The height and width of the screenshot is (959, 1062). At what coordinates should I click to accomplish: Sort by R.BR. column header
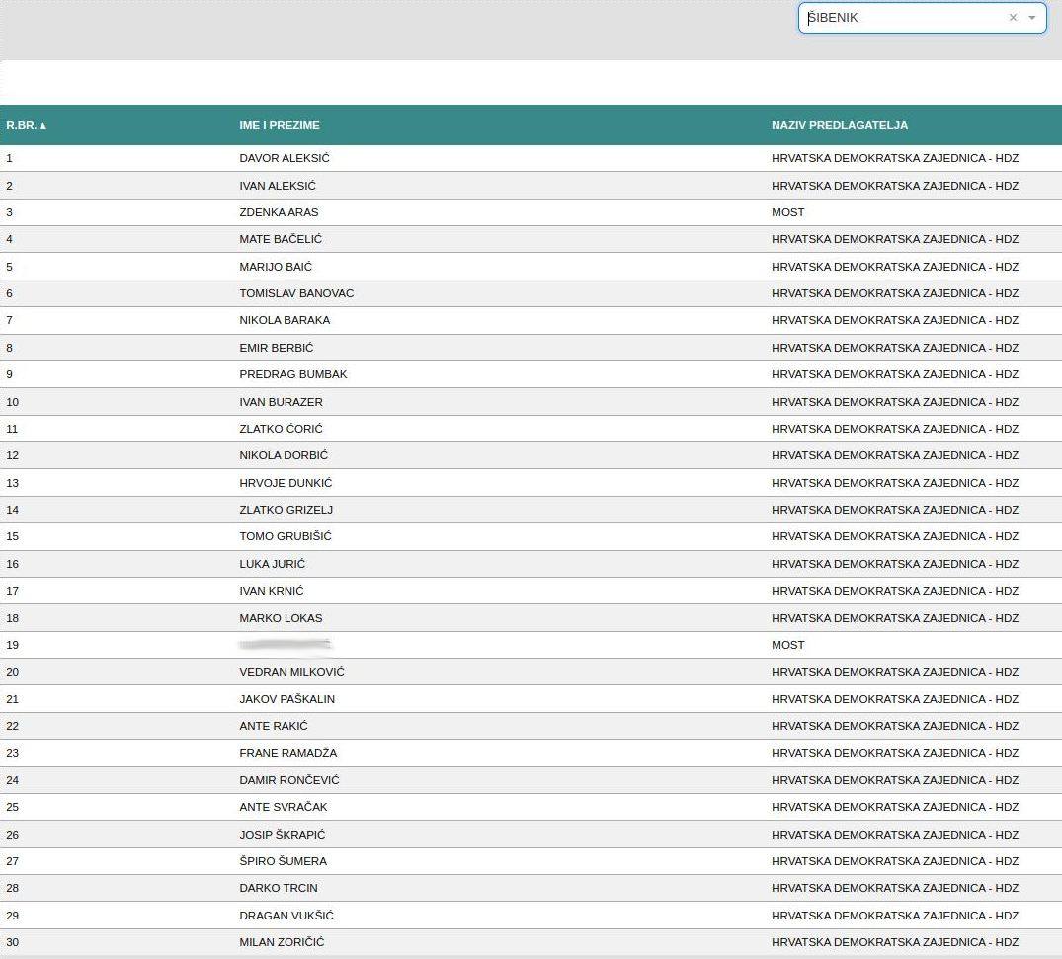26,125
